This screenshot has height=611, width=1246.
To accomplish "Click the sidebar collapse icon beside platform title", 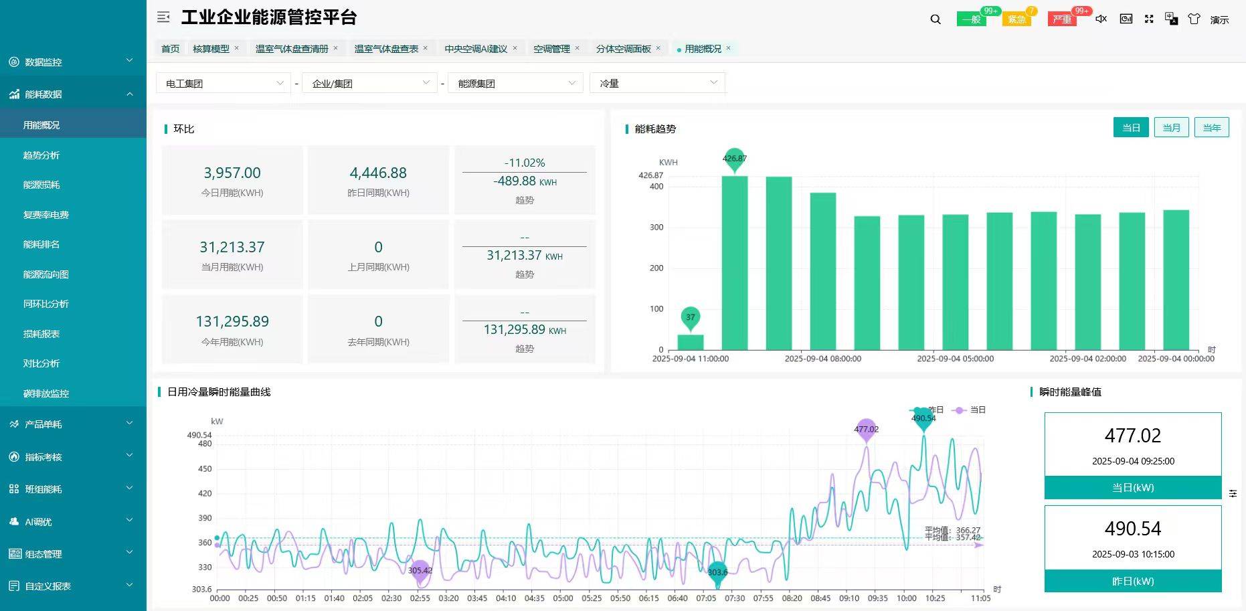I will 163,17.
